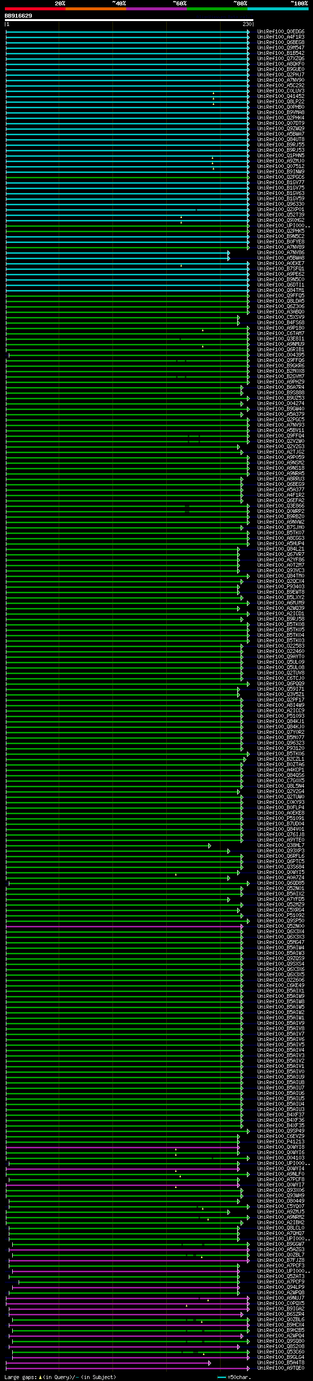The height and width of the screenshot is (1381, 313).
Task: Select label UniRef100_Q84TM1
Action: (x=280, y=290)
